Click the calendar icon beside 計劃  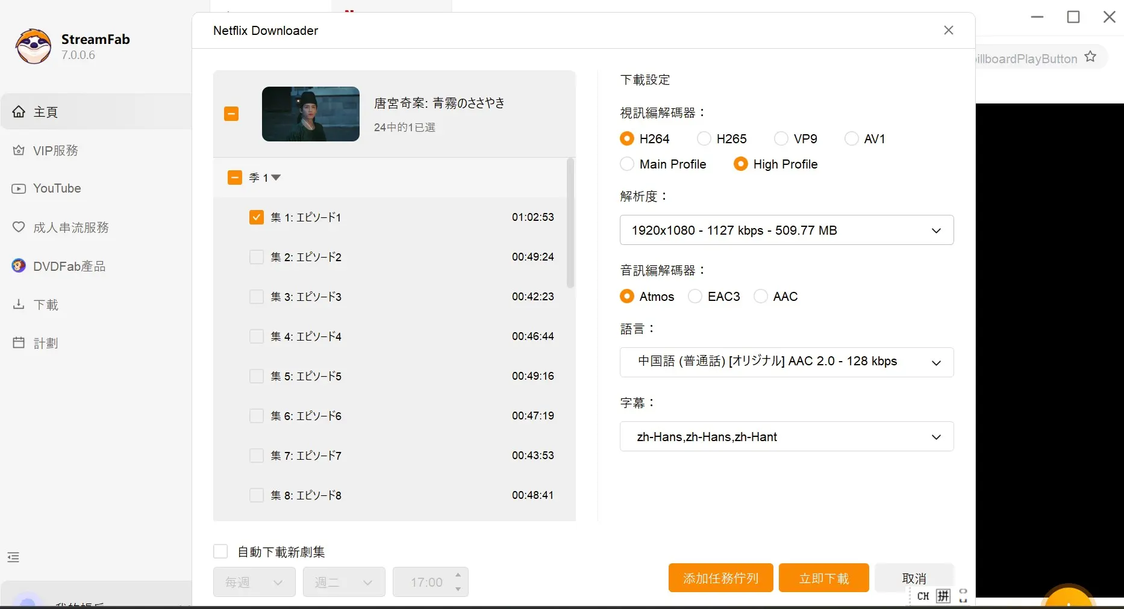tap(19, 342)
